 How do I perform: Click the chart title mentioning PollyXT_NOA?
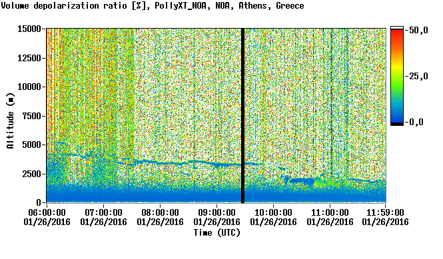pyautogui.click(x=153, y=5)
